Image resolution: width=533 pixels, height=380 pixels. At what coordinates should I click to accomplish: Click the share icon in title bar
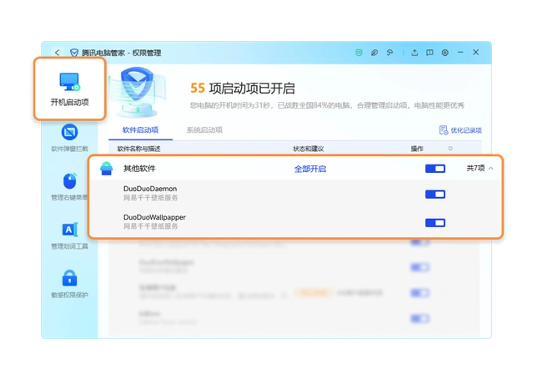pos(415,53)
